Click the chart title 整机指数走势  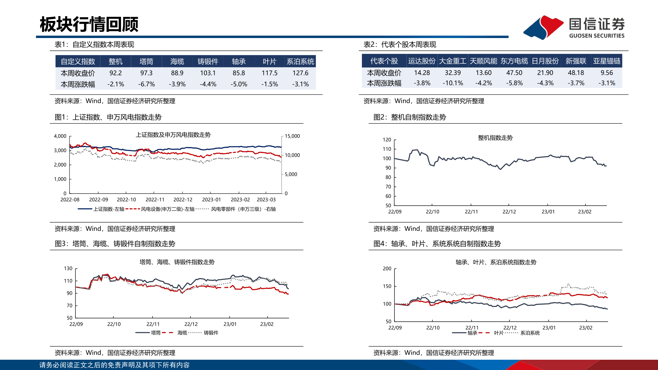(x=495, y=138)
